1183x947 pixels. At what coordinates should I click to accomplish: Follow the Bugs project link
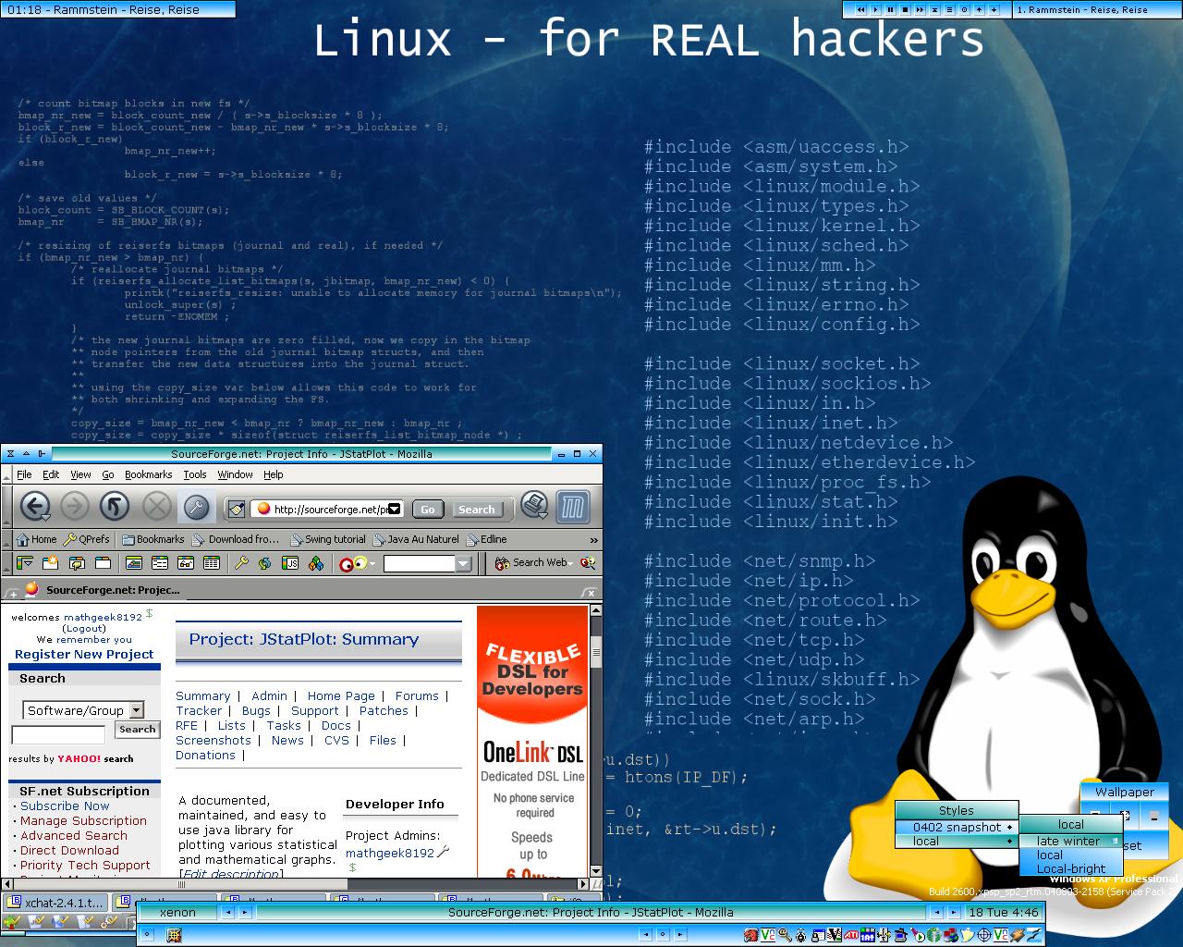pyautogui.click(x=256, y=710)
